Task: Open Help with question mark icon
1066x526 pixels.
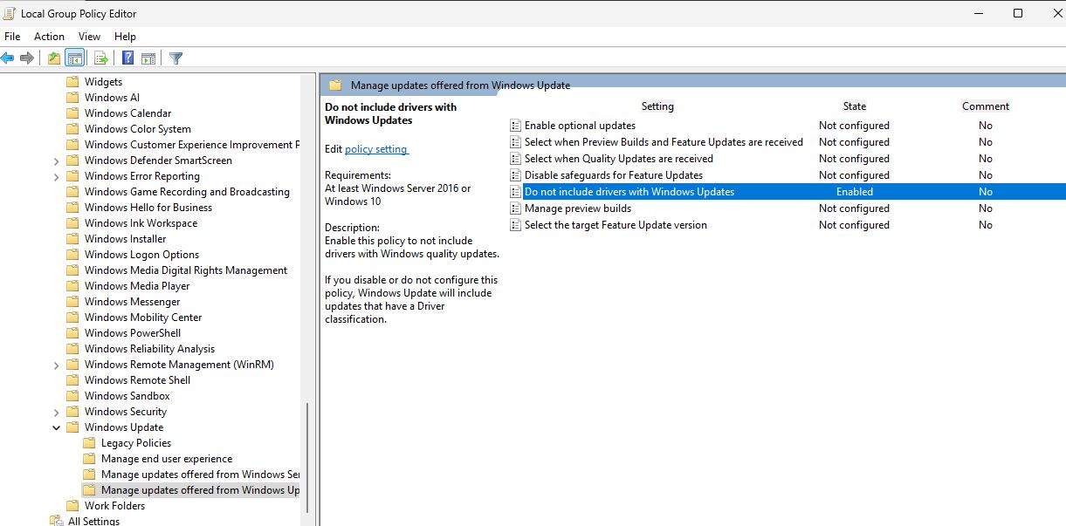Action: [127, 58]
